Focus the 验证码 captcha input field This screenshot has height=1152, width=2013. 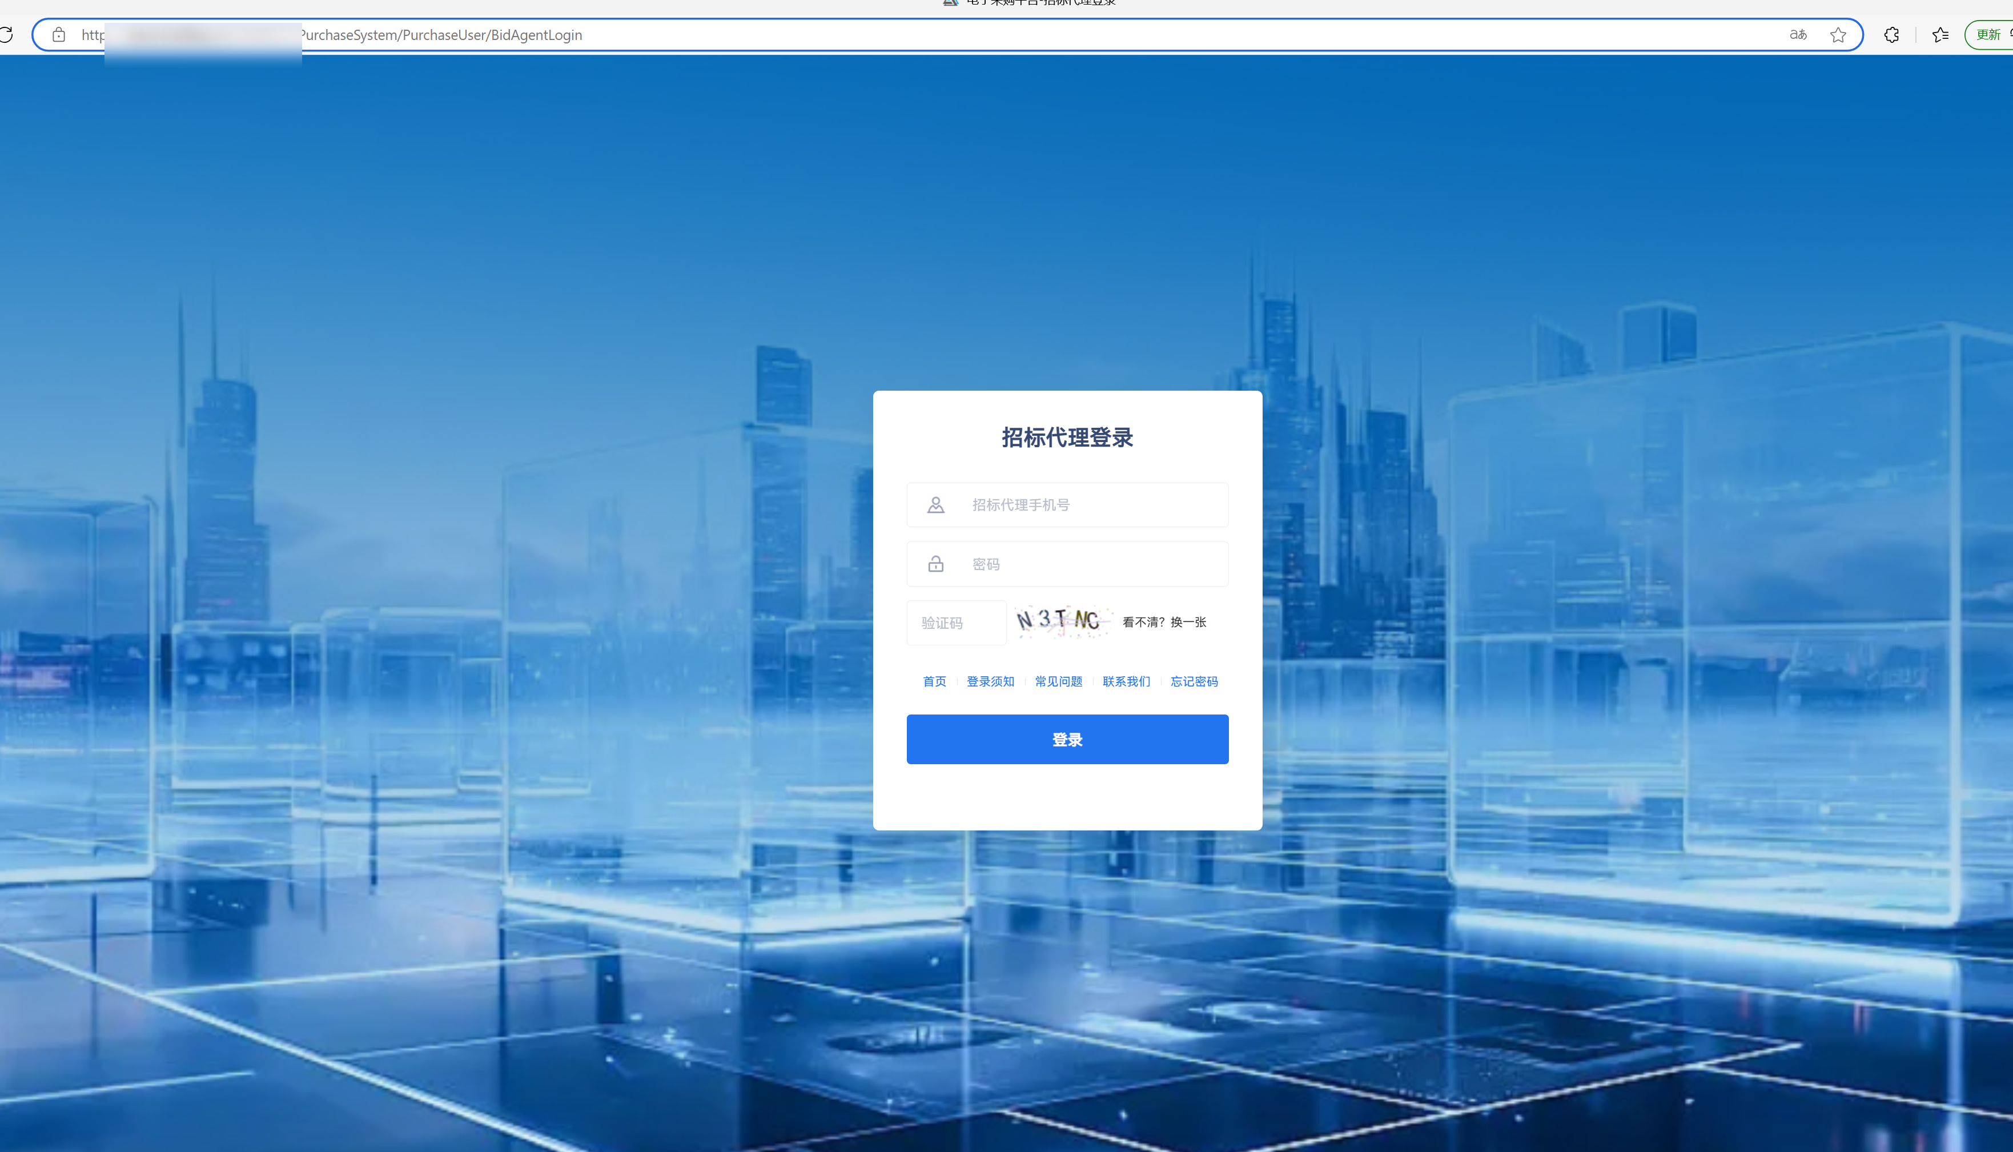[957, 624]
